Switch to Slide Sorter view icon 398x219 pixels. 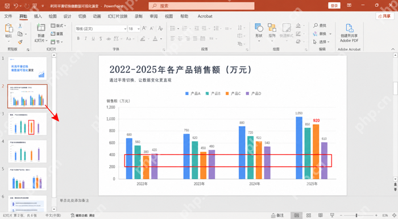coord(309,216)
